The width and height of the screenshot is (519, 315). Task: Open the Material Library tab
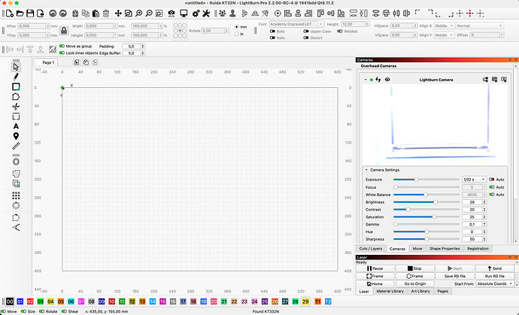(390, 291)
